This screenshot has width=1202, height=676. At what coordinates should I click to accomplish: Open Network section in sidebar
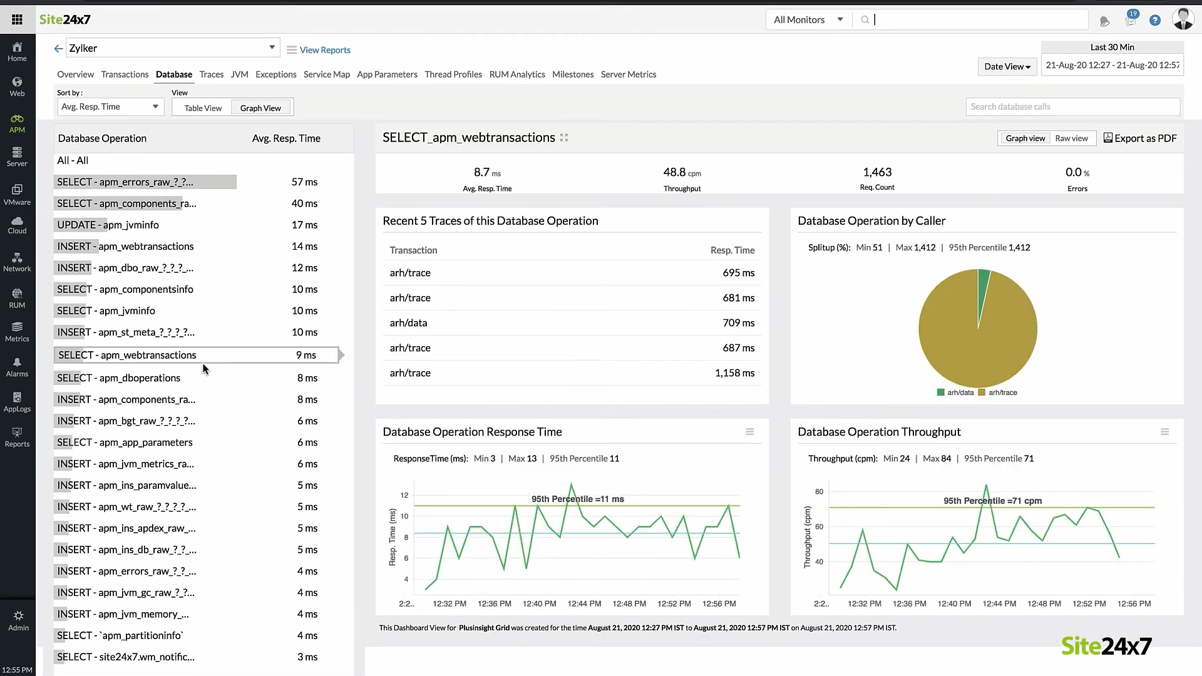(x=17, y=262)
